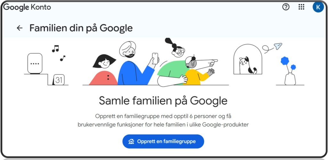This screenshot has height=160, width=328.
Task: Click the K profile avatar
Action: (318, 7)
